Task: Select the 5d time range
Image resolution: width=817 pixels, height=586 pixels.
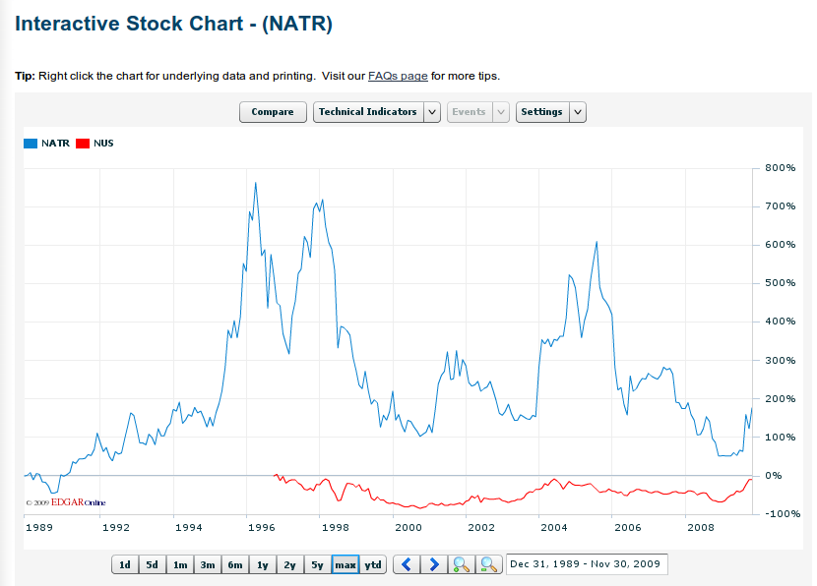Action: click(153, 564)
